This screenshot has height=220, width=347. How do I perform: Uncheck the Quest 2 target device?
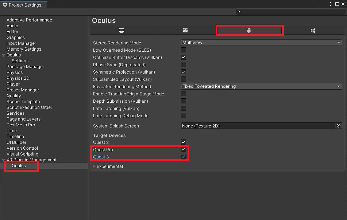point(184,142)
